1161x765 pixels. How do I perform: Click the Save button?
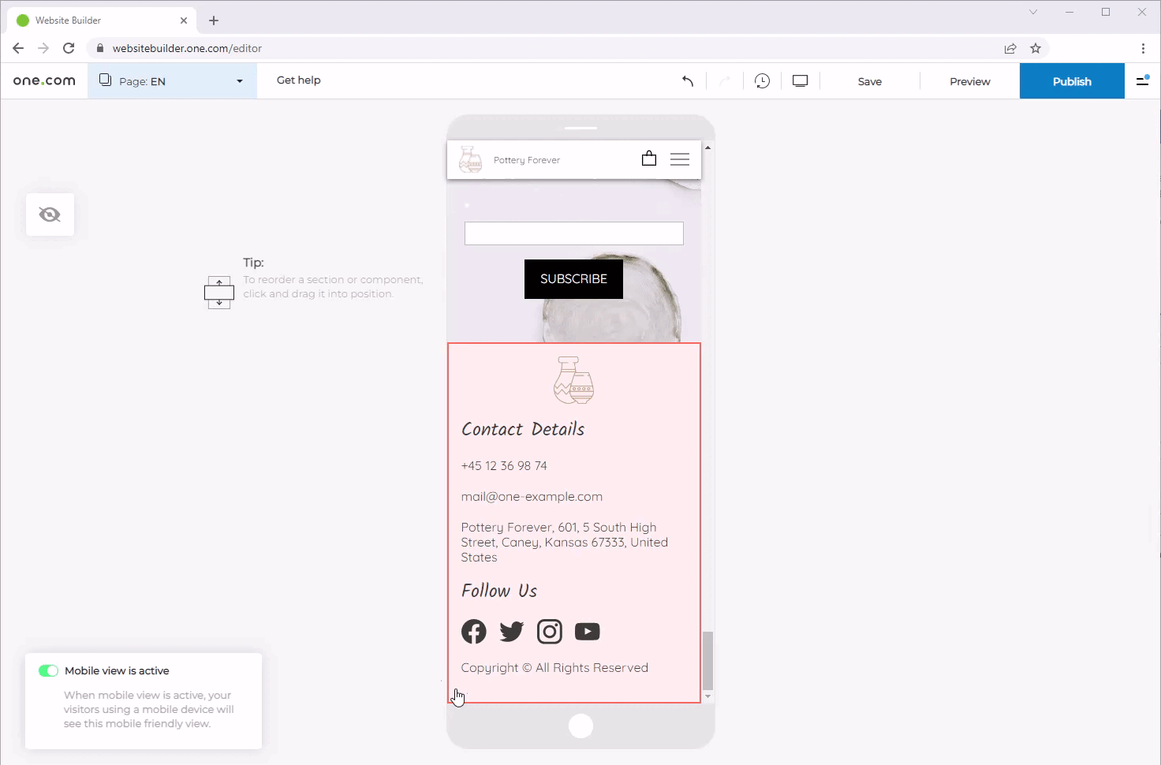click(x=869, y=81)
